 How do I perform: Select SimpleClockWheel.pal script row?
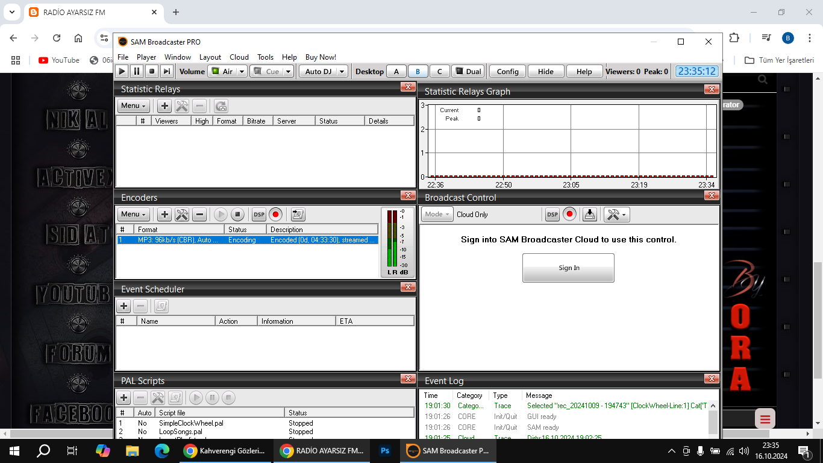(x=266, y=423)
